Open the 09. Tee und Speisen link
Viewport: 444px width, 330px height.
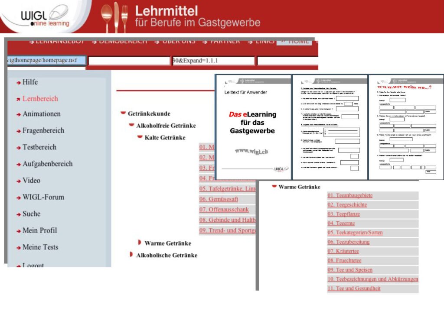coord(350,270)
